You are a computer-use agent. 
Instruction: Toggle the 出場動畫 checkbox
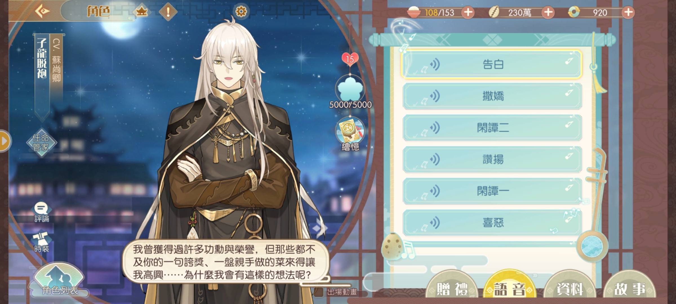click(x=319, y=292)
